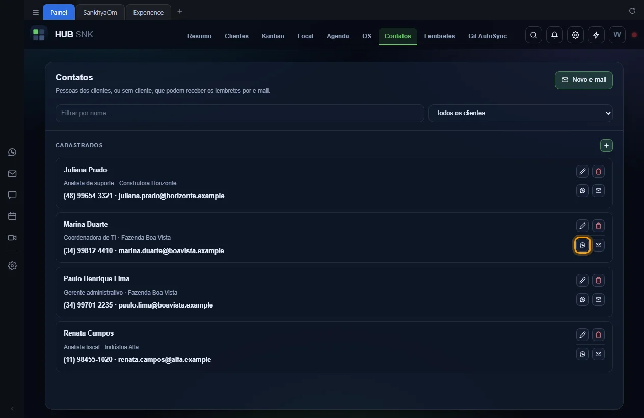Viewport: 644px width, 418px height.
Task: Open search with magnifier icon in header
Action: 533,35
